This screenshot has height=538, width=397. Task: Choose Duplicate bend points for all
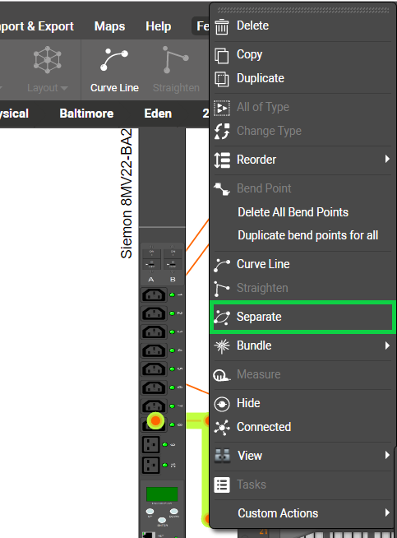(x=308, y=235)
